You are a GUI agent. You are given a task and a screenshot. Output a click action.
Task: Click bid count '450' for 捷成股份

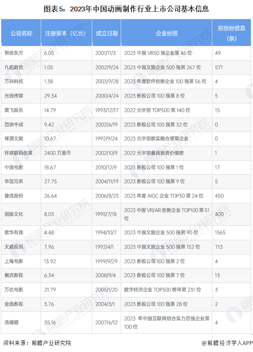(219, 196)
